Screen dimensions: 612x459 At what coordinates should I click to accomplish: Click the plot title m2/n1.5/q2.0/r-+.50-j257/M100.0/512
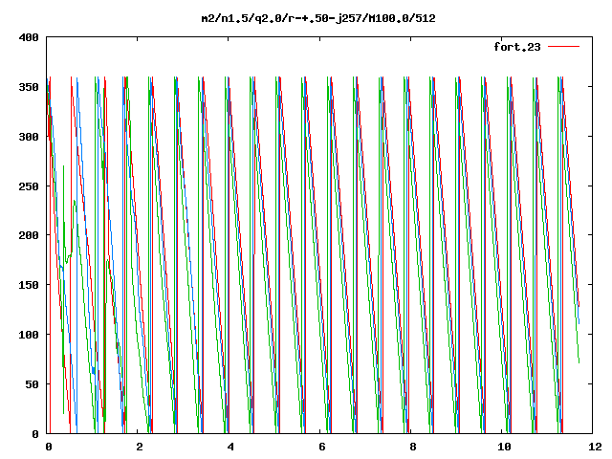tap(318, 19)
